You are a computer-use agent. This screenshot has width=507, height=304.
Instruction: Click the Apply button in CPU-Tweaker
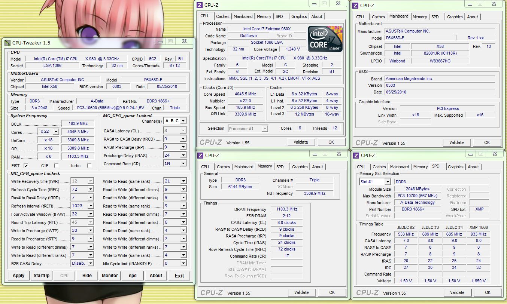19,276
